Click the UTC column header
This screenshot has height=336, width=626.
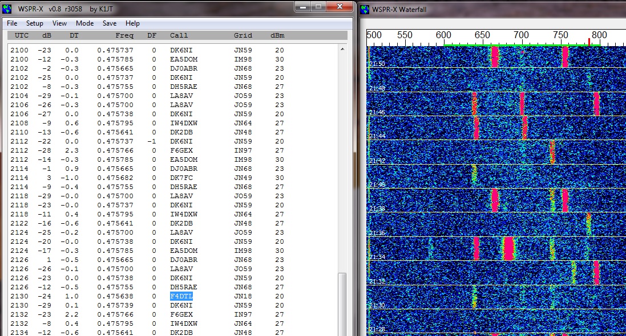pos(22,35)
